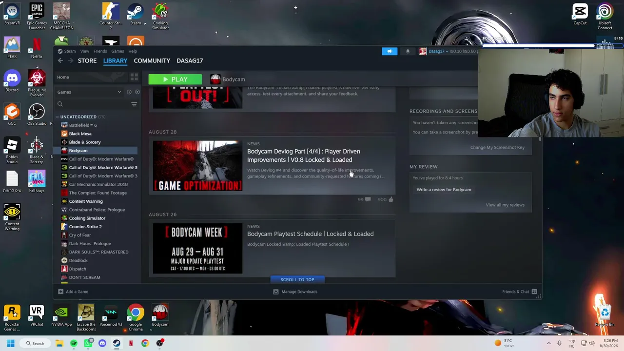Select Cooking Simulator in the library list
Screen dimensions: 624x351
(x=87, y=218)
